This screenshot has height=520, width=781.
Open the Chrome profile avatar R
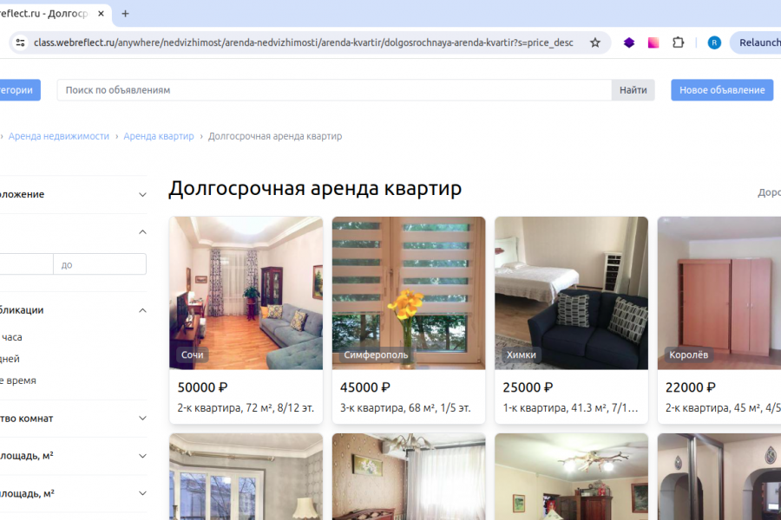714,42
